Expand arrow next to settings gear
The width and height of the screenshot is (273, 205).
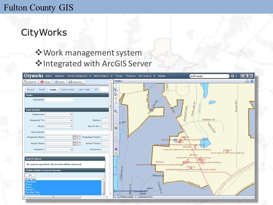tap(236, 76)
